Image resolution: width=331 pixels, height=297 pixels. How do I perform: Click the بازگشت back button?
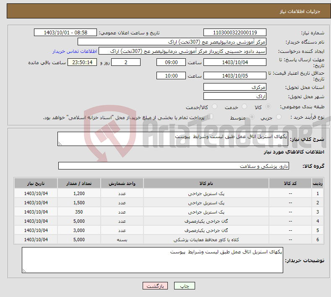tap(155, 286)
